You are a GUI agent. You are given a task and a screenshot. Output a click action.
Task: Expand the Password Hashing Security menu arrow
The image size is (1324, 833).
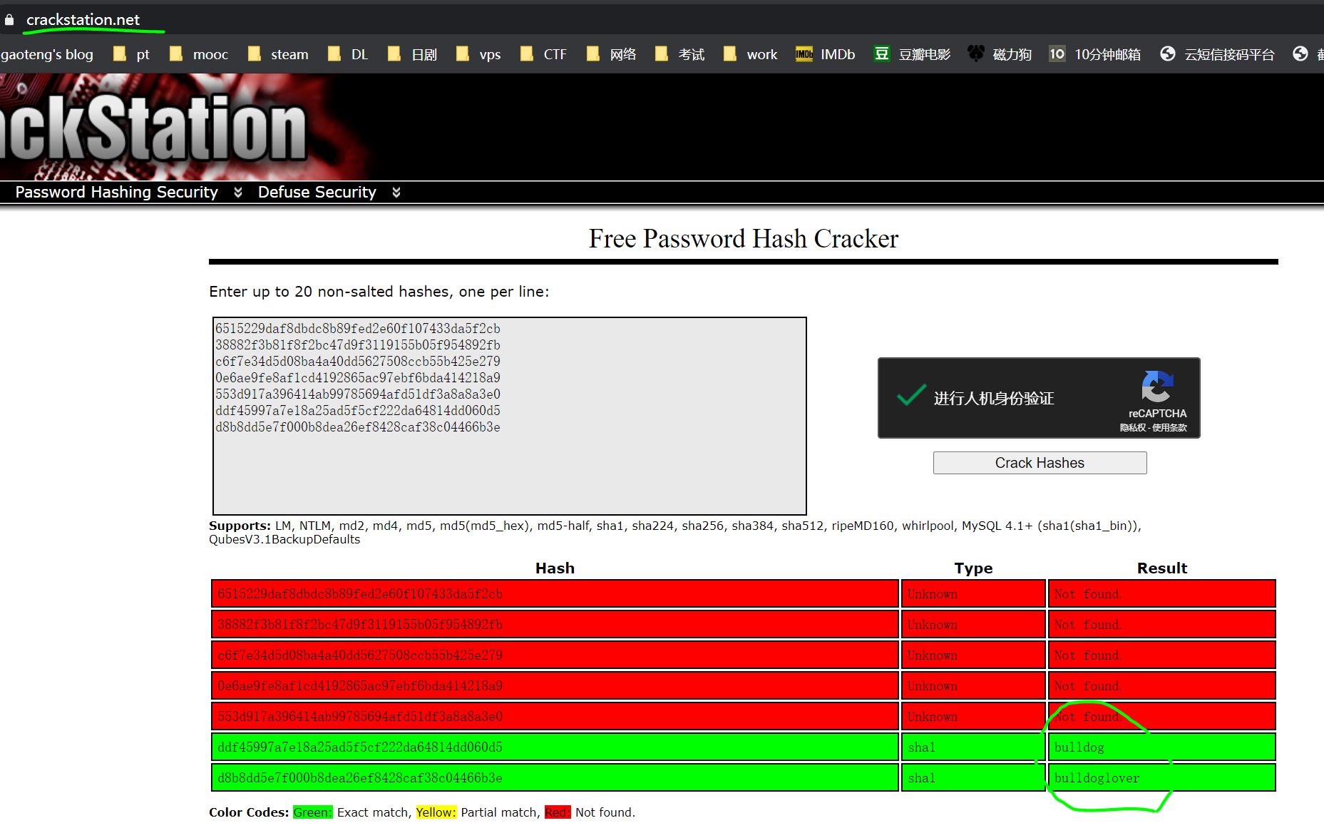click(238, 193)
